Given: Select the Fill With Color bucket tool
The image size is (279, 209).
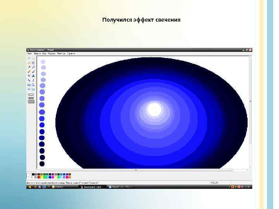Looking at the screenshot, I should click(x=33, y=63).
